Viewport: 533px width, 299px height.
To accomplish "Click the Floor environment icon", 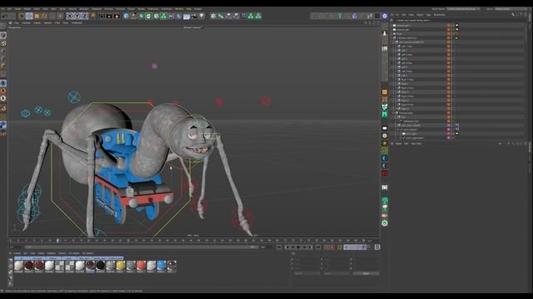I will click(187, 16).
